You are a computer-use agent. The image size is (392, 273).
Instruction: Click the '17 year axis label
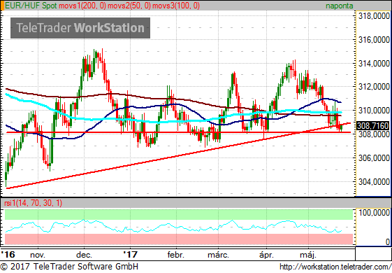(130, 255)
